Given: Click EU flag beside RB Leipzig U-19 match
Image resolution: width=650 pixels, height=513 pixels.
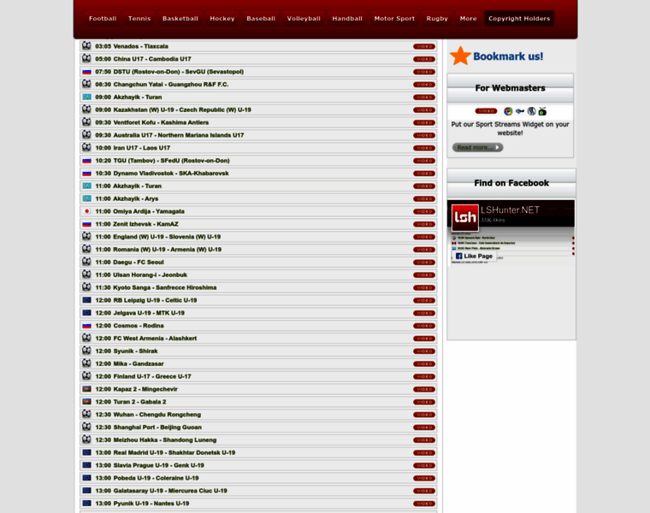Looking at the screenshot, I should [86, 300].
